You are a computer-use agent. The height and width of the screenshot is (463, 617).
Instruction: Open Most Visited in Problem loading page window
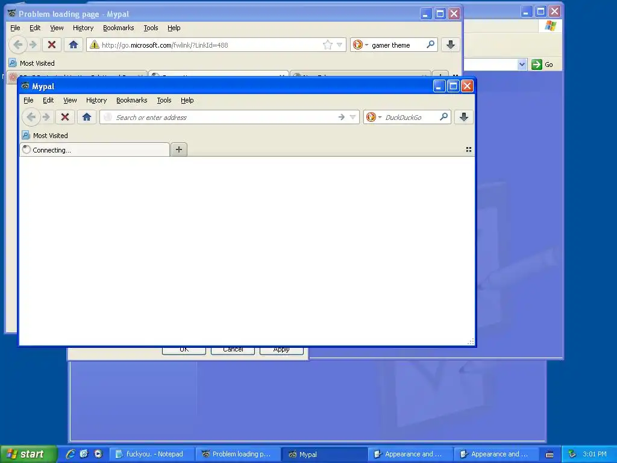tap(31, 63)
